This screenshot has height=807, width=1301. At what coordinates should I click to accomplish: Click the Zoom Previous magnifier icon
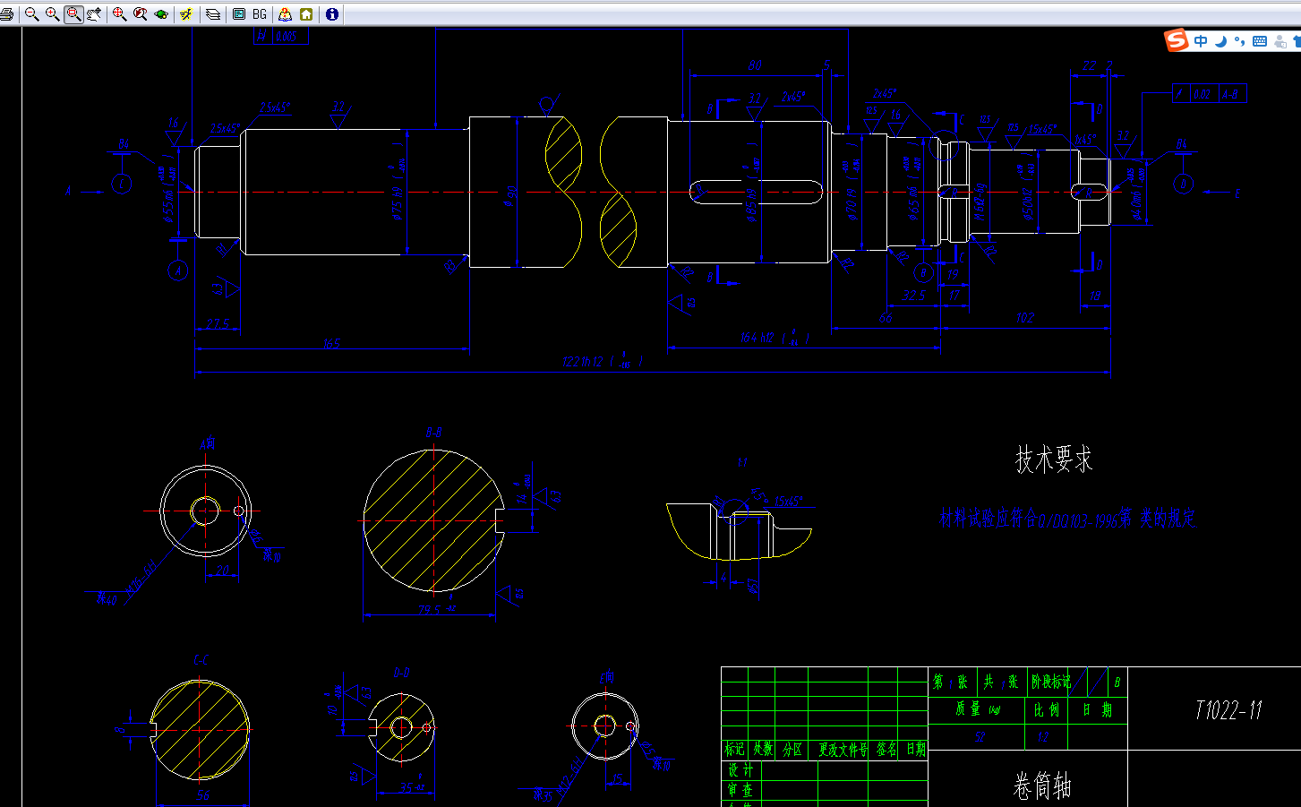pyautogui.click(x=140, y=14)
